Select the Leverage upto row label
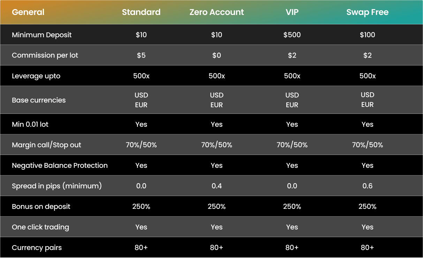Image resolution: width=423 pixels, height=258 pixels. (x=36, y=76)
